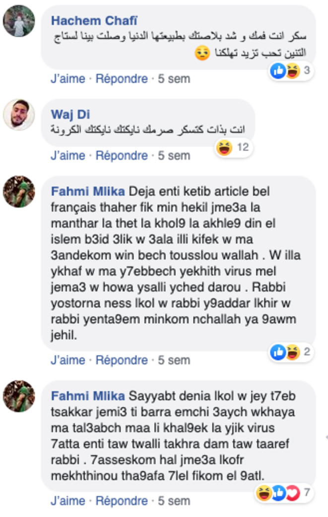Open Fahmi Mlika's avatar beside 'Deja enti' comment

(x=19, y=192)
